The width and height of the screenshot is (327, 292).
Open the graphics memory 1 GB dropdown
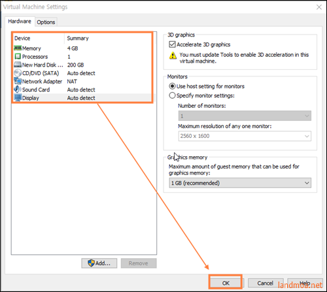click(240, 183)
